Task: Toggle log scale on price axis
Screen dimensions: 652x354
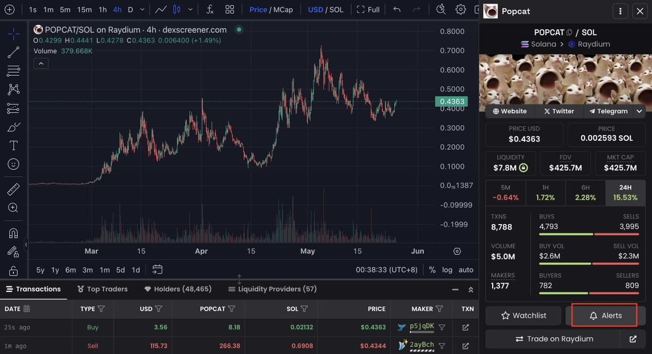Action: pos(447,270)
